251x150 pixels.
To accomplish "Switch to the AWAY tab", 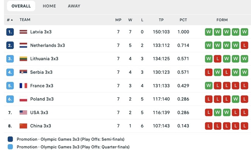I will 74,6.
